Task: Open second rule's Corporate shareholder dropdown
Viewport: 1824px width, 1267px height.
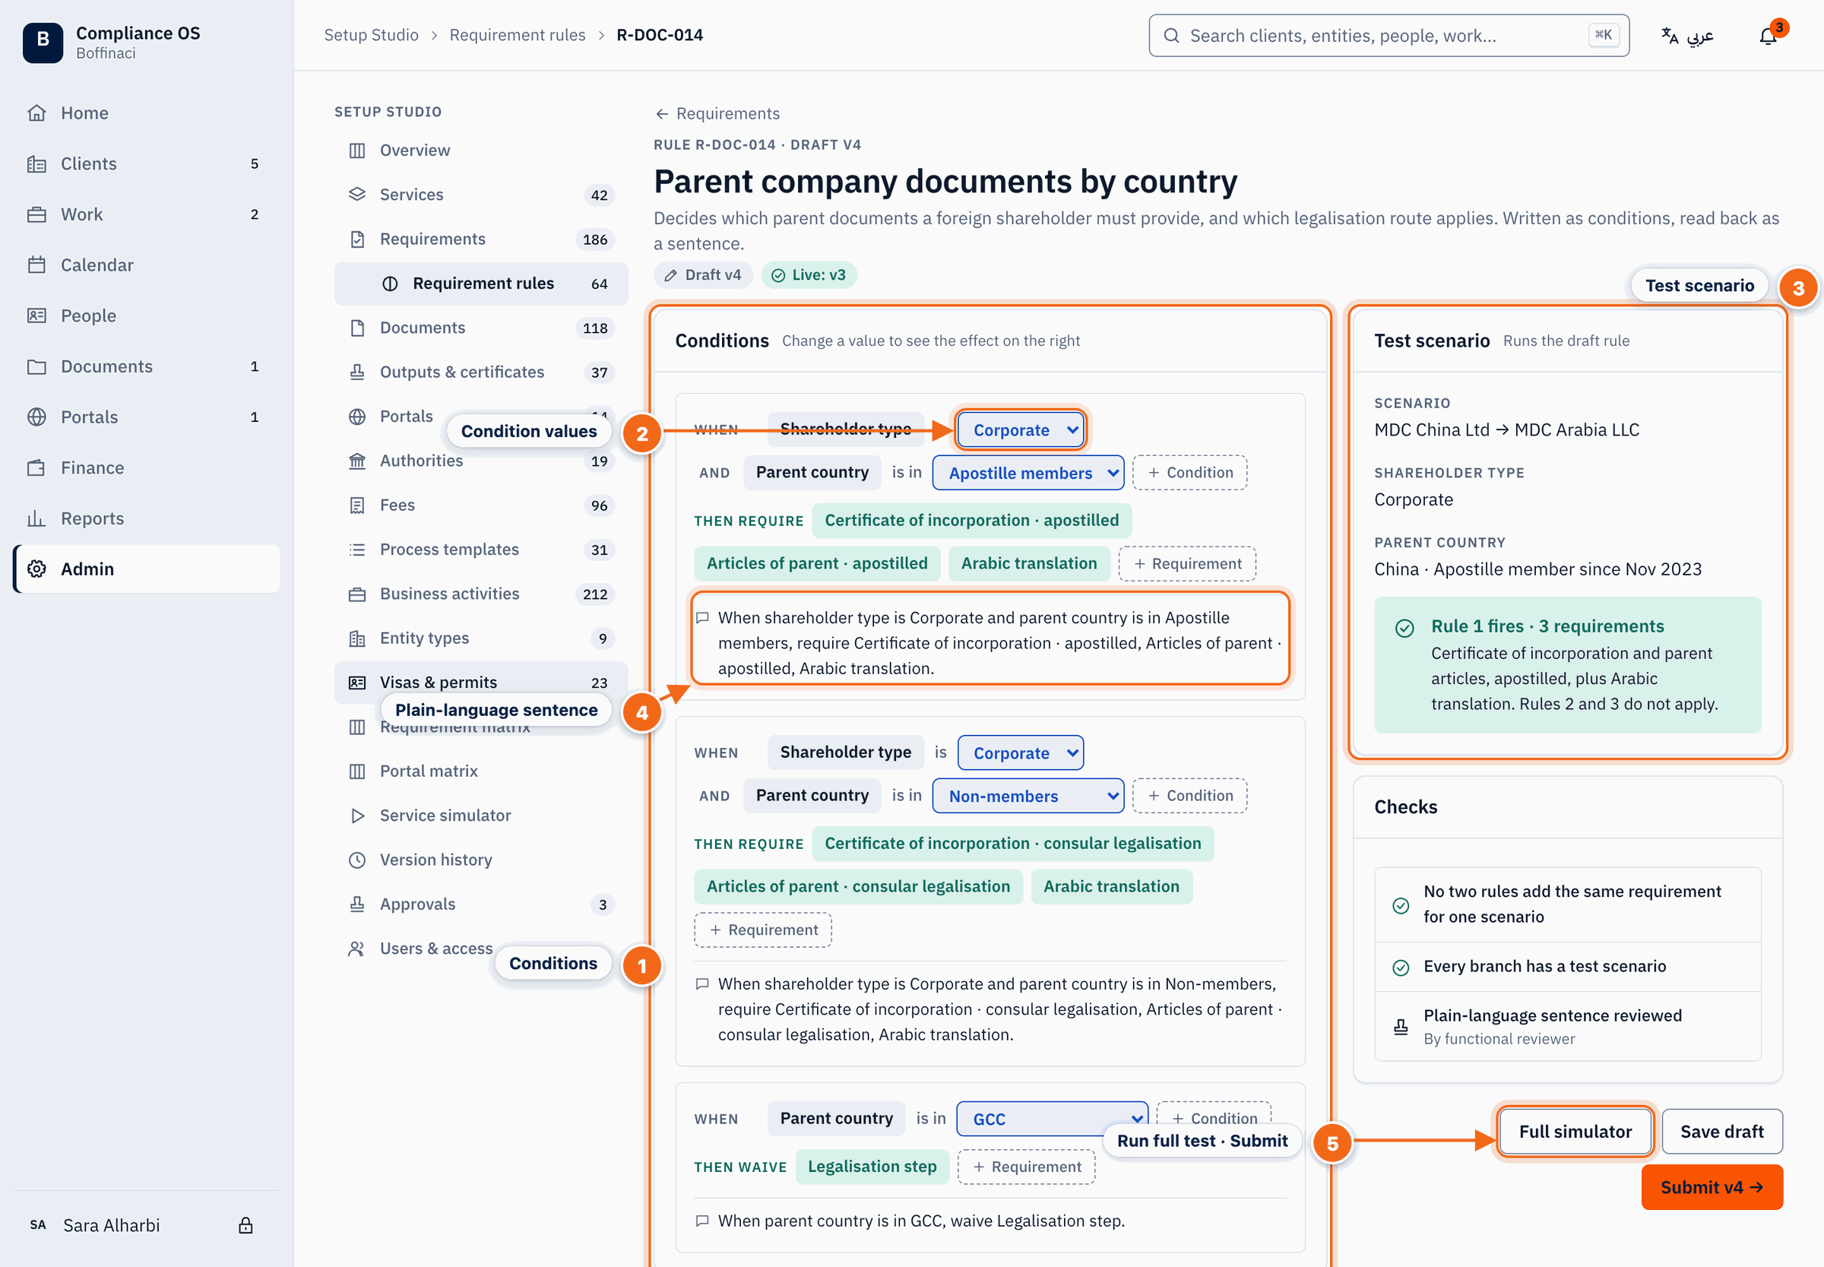Action: tap(1021, 752)
